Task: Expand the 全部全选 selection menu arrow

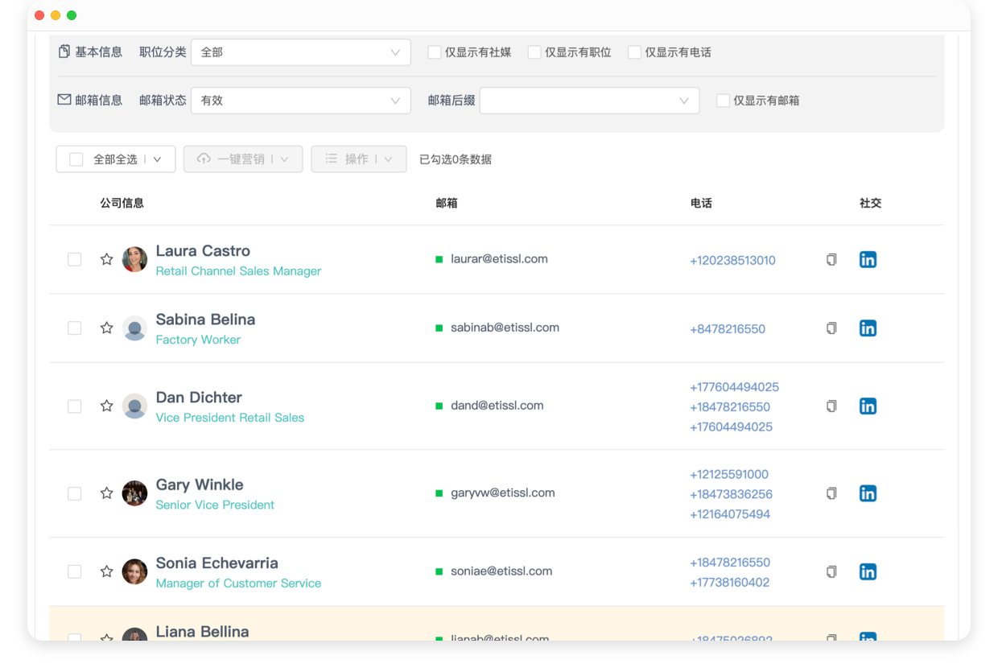Action: coord(158,159)
